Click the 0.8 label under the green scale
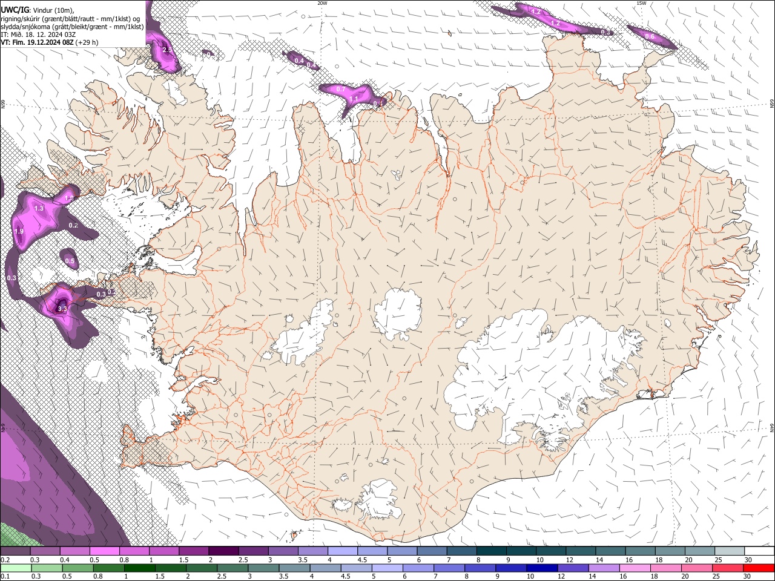 tap(98, 577)
